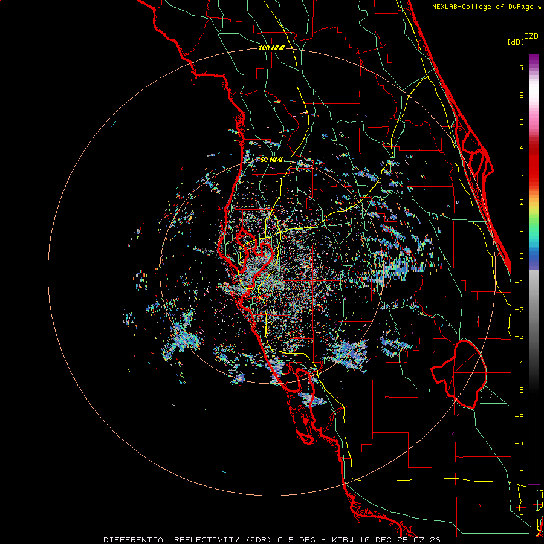Screen dimensions: 544x544
Task: Click the -3 value on the color scale
Action: [x=519, y=337]
